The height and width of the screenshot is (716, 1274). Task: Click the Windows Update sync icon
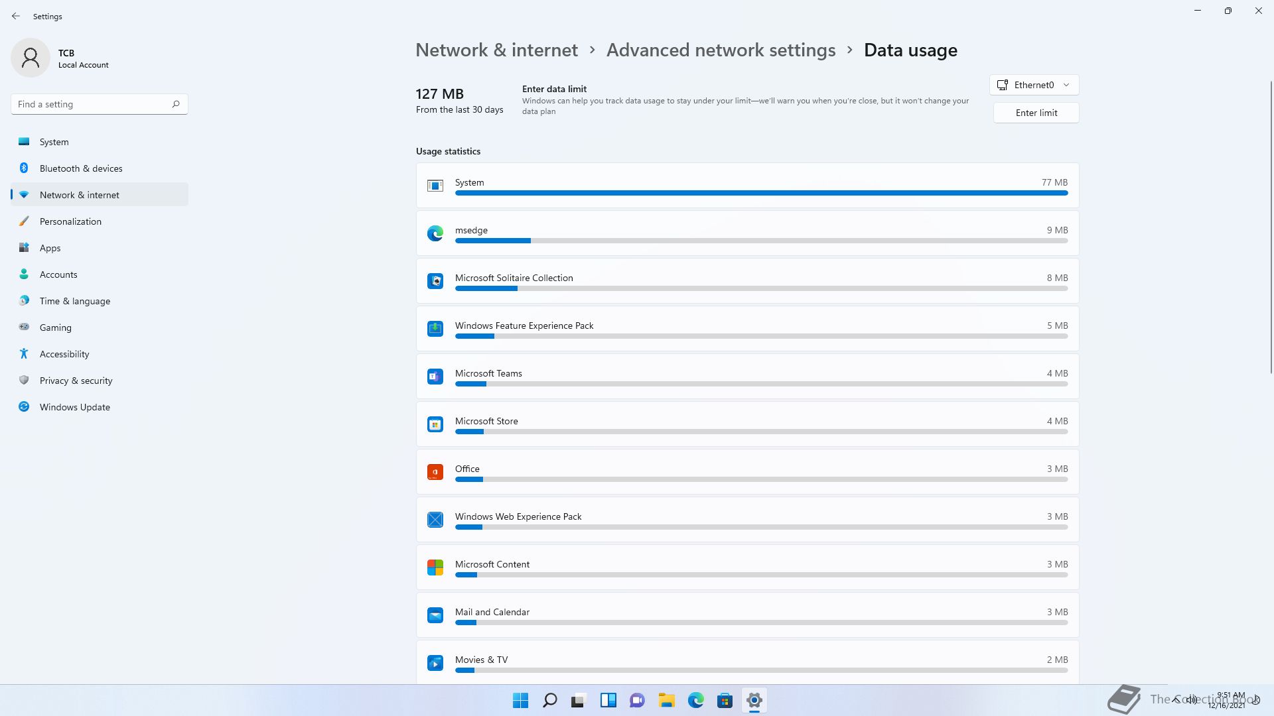click(x=24, y=406)
